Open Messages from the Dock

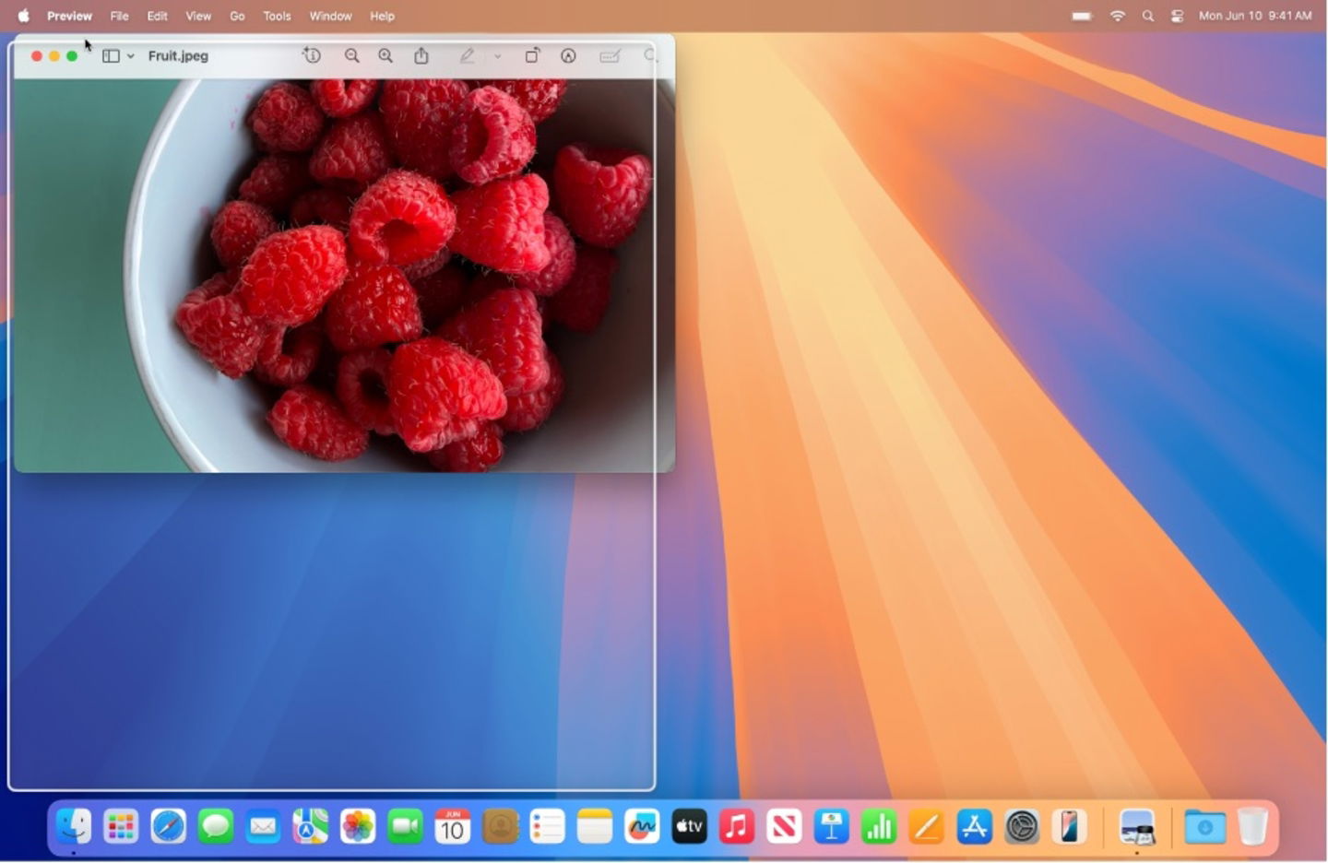pos(216,826)
